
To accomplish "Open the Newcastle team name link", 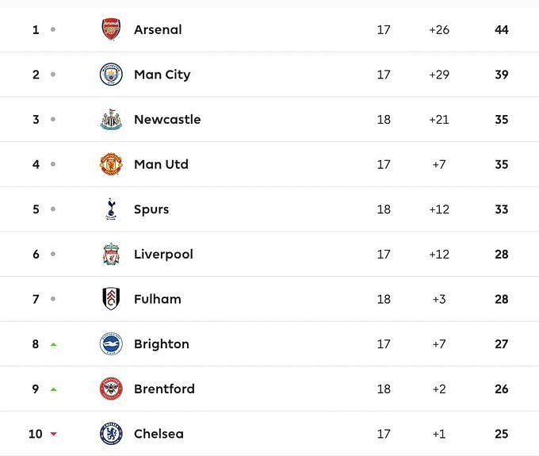I will pos(167,119).
